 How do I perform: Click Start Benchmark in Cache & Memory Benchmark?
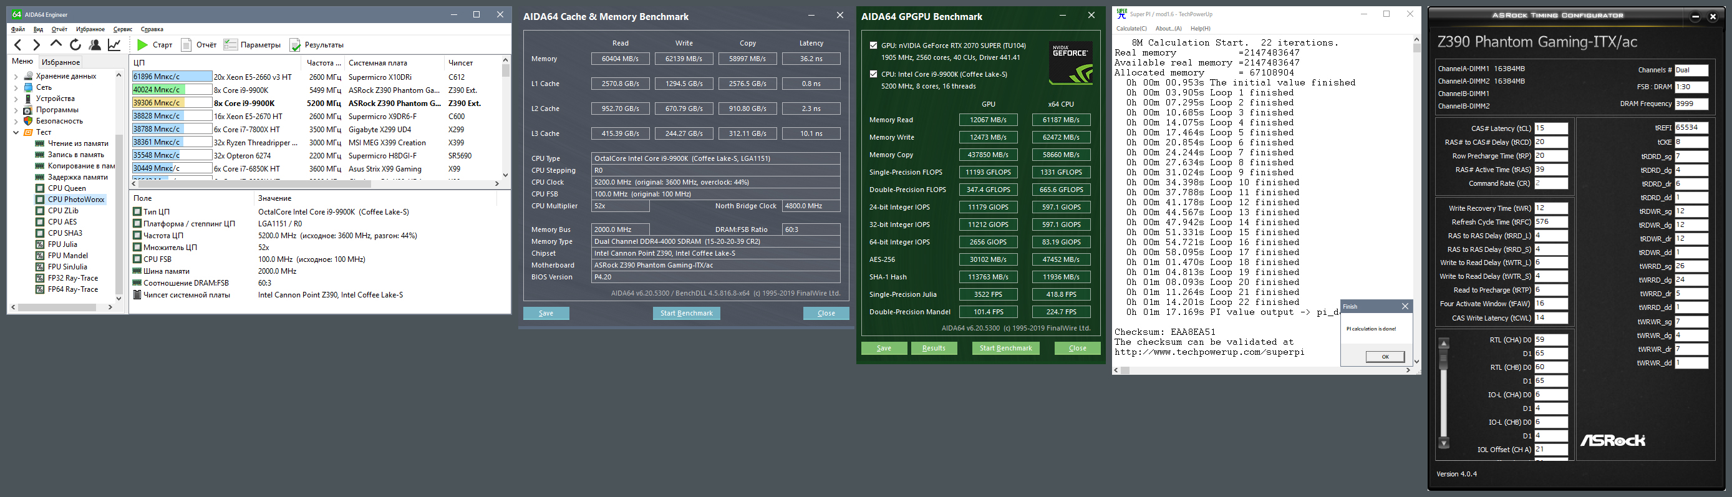[x=687, y=314]
